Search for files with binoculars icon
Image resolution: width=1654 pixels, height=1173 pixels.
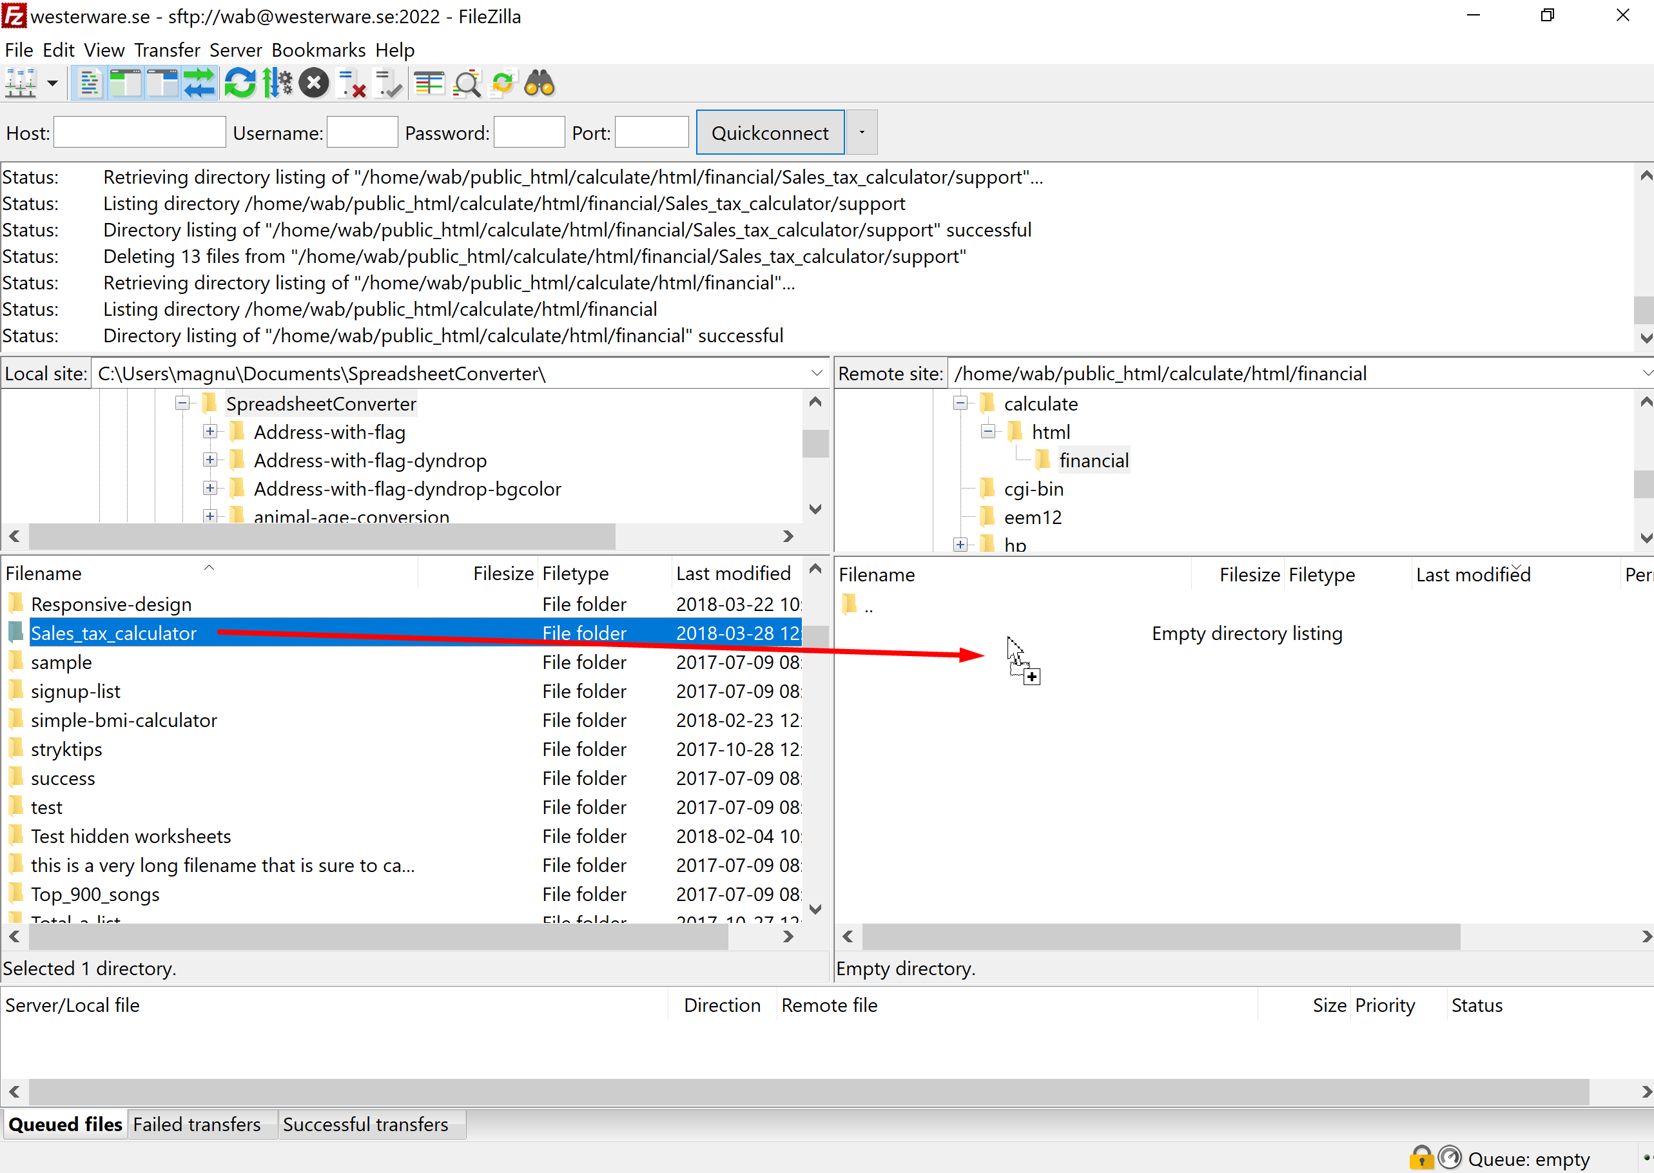[540, 84]
